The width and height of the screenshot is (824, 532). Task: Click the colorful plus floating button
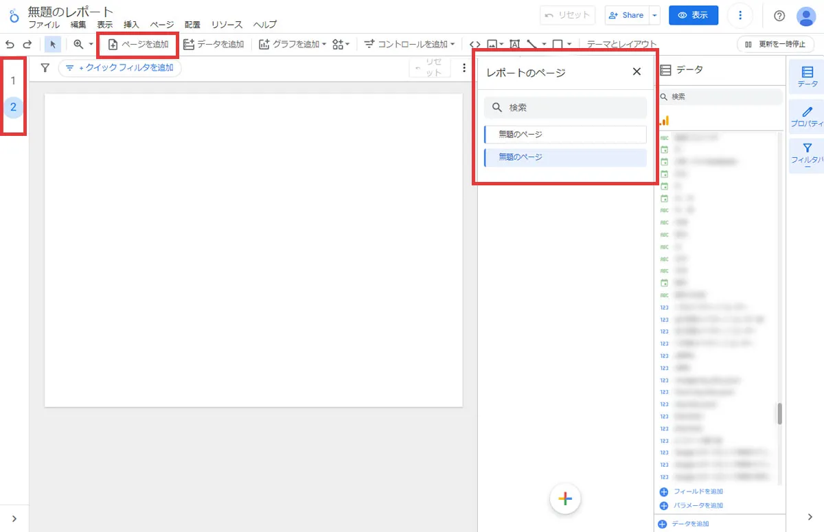565,499
